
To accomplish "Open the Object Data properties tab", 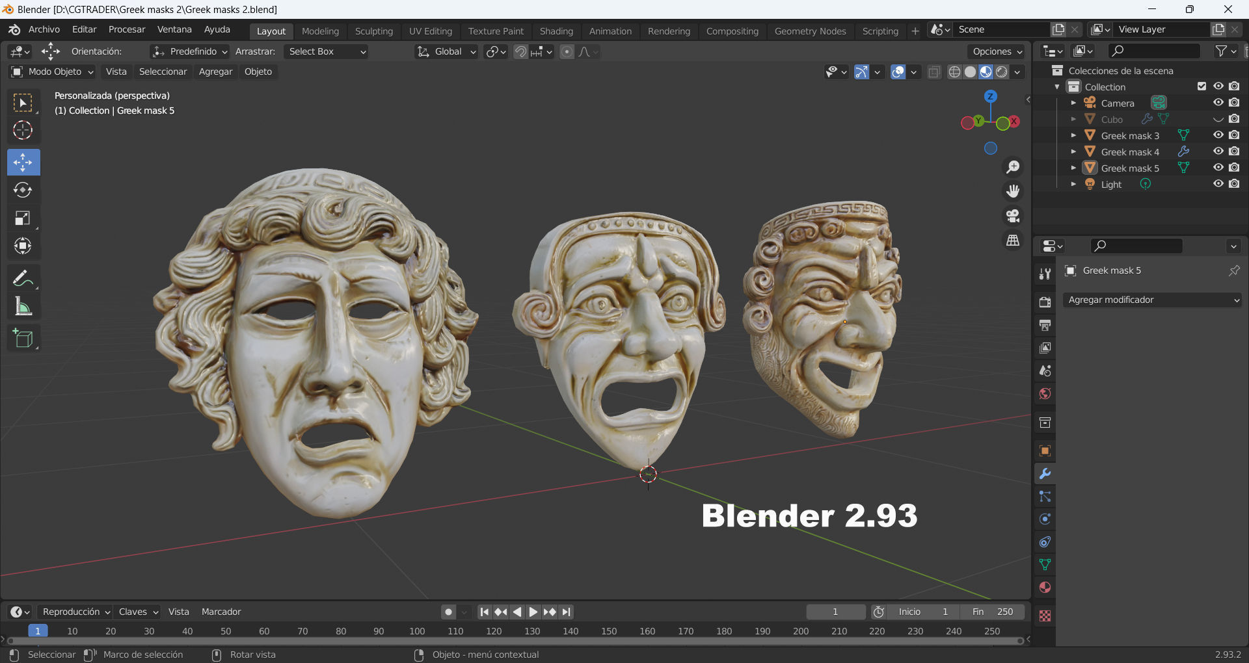I will pos(1045,565).
